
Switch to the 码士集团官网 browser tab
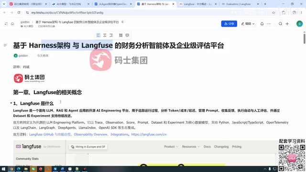coord(28,4)
